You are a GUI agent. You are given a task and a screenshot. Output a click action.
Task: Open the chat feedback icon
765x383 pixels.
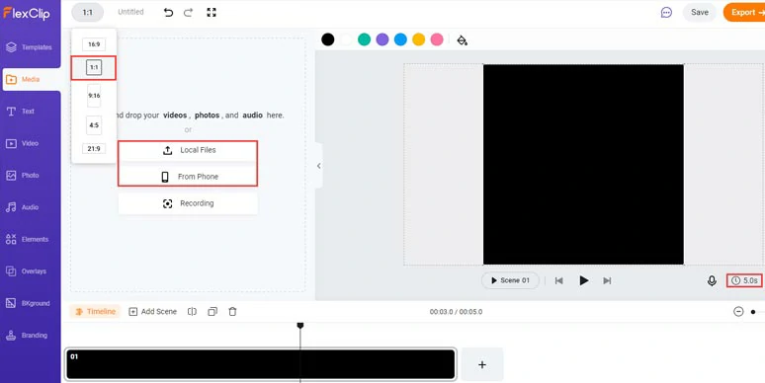[666, 13]
